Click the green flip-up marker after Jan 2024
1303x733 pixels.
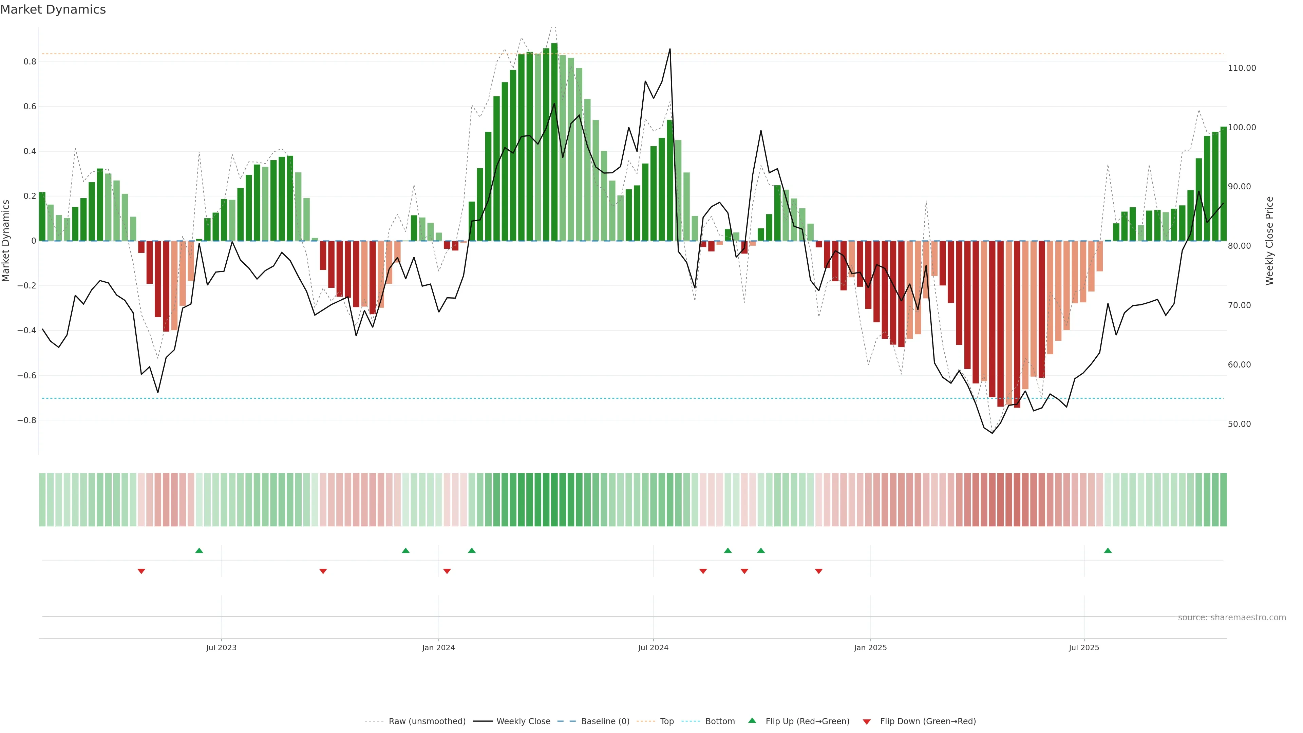tap(471, 550)
